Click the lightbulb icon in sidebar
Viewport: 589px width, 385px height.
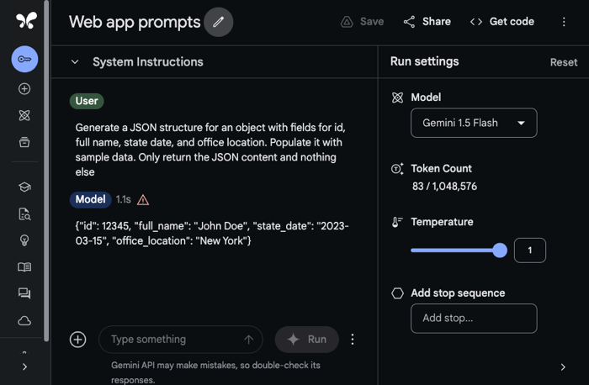click(24, 240)
